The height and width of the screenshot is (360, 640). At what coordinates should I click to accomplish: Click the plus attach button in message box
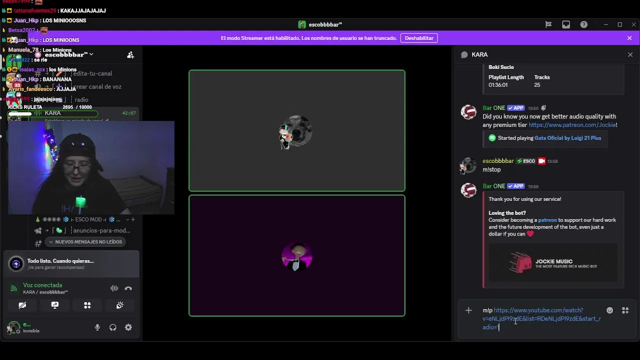click(x=468, y=310)
